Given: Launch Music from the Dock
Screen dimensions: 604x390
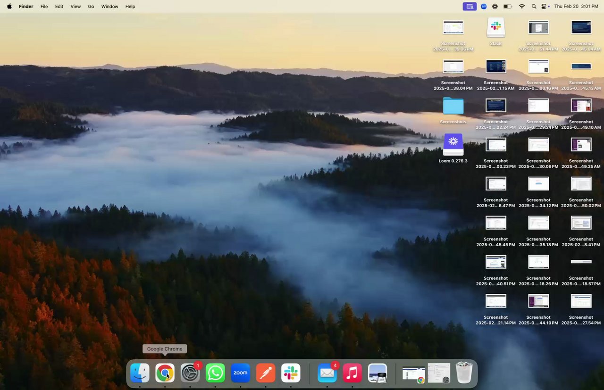Looking at the screenshot, I should pos(352,373).
